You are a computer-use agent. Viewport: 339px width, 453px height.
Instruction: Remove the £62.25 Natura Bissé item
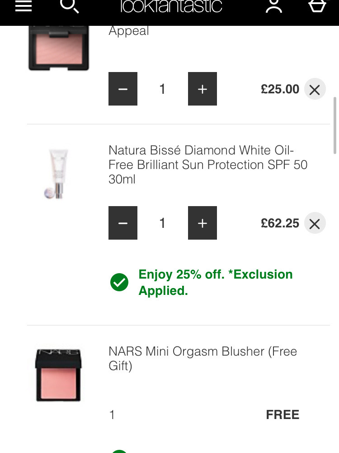click(x=315, y=223)
